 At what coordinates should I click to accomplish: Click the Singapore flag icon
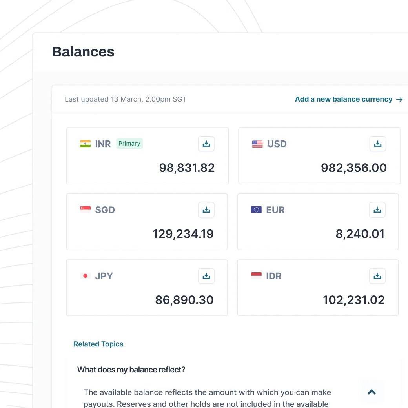click(x=85, y=210)
